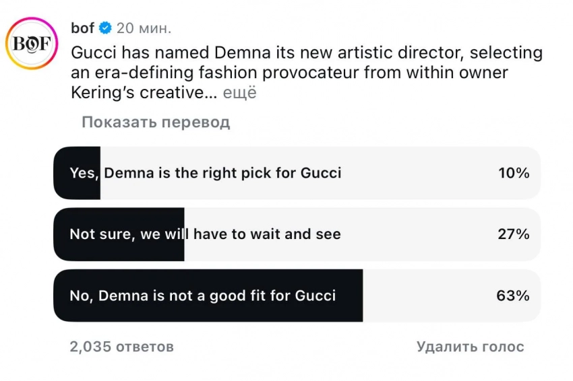Image resolution: width=573 pixels, height=381 pixels.
Task: Click the 27% poll result value
Action: point(514,234)
